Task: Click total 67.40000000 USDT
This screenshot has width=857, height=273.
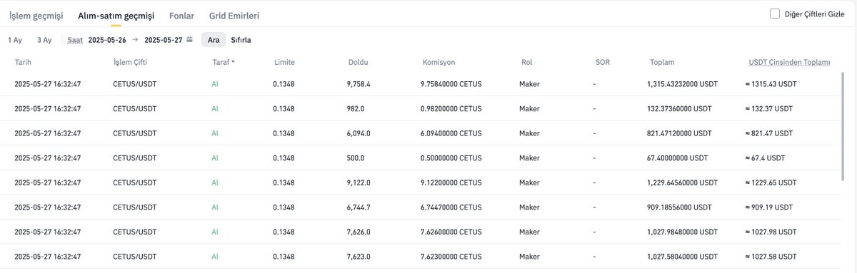Action: pyautogui.click(x=678, y=158)
